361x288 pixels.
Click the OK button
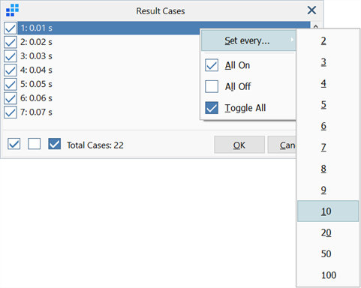coord(239,145)
